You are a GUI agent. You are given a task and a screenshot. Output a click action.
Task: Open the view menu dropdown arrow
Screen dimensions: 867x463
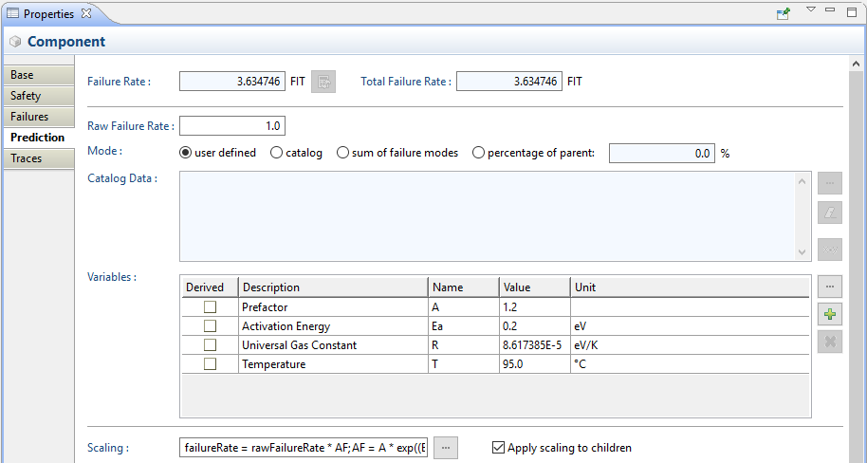(x=810, y=10)
